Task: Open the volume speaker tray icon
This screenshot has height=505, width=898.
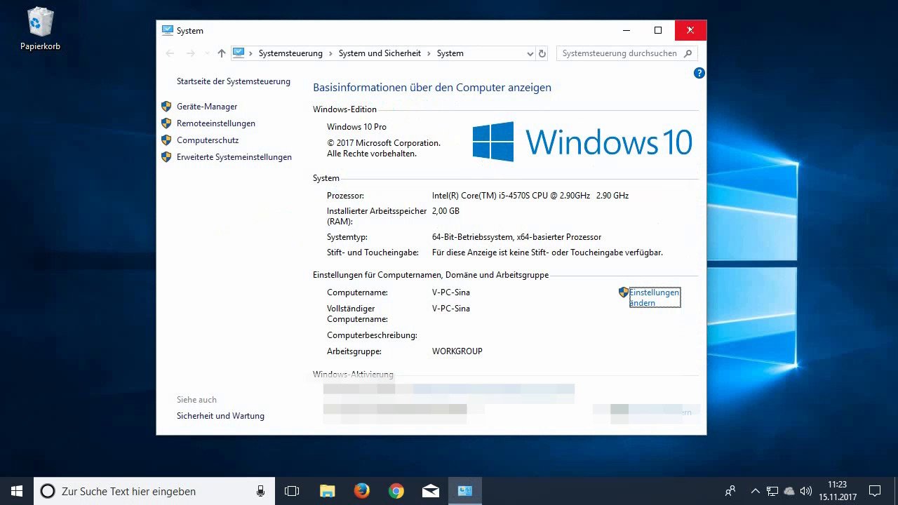Action: 806,491
